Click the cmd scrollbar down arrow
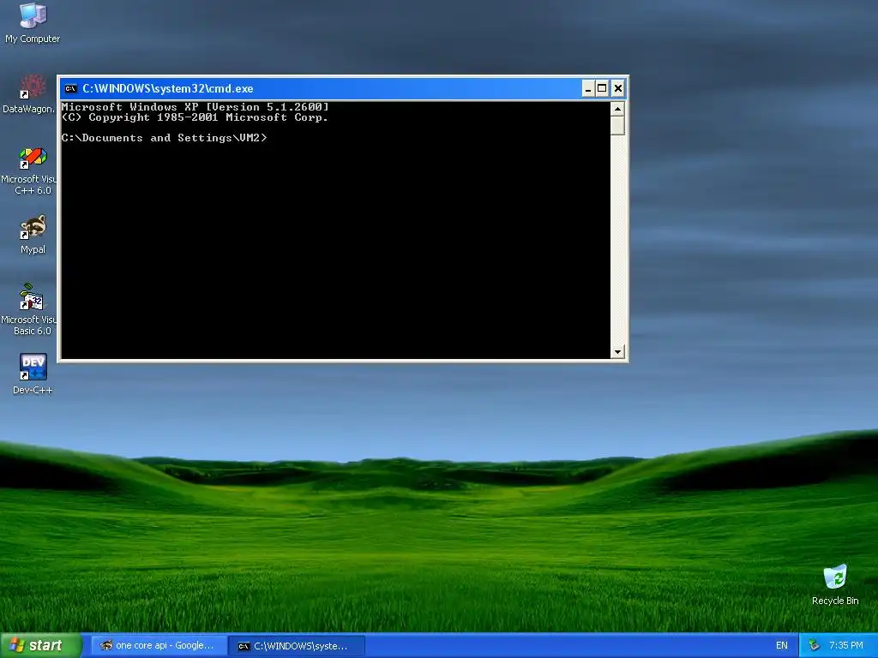Image resolution: width=878 pixels, height=658 pixels. [617, 352]
